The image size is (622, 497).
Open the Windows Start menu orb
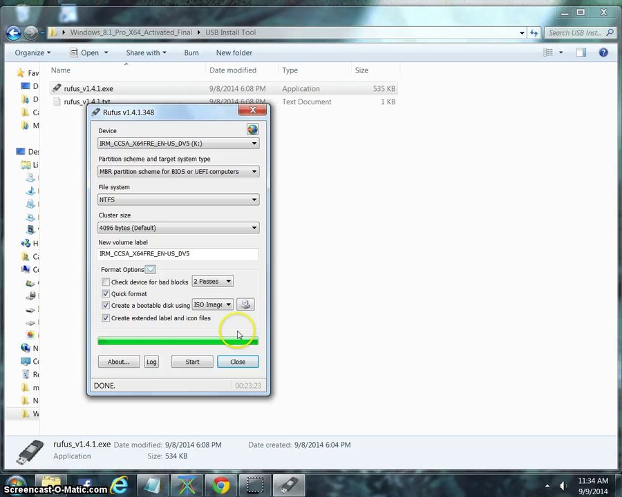[x=16, y=485]
